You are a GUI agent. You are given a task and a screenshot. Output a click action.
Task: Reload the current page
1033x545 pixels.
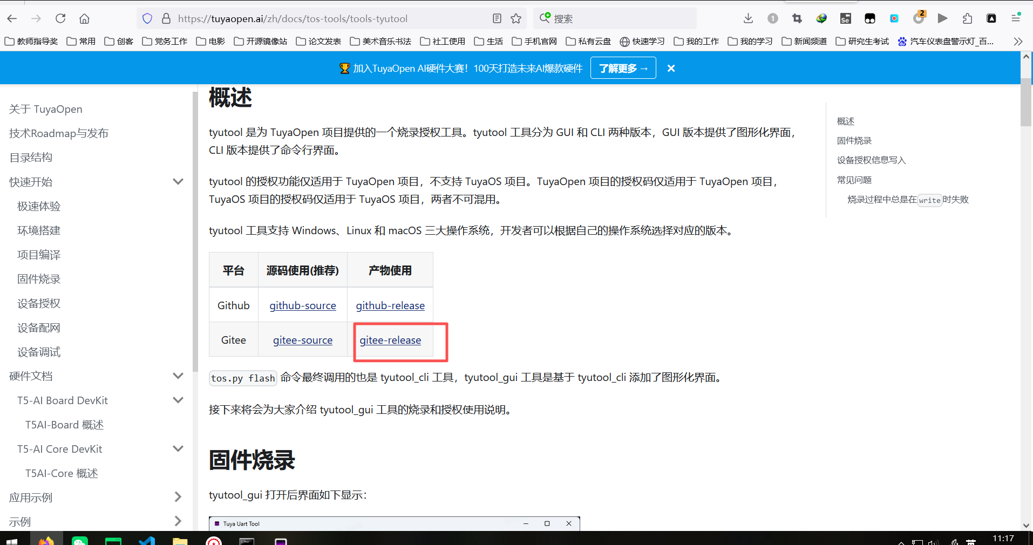tap(60, 18)
